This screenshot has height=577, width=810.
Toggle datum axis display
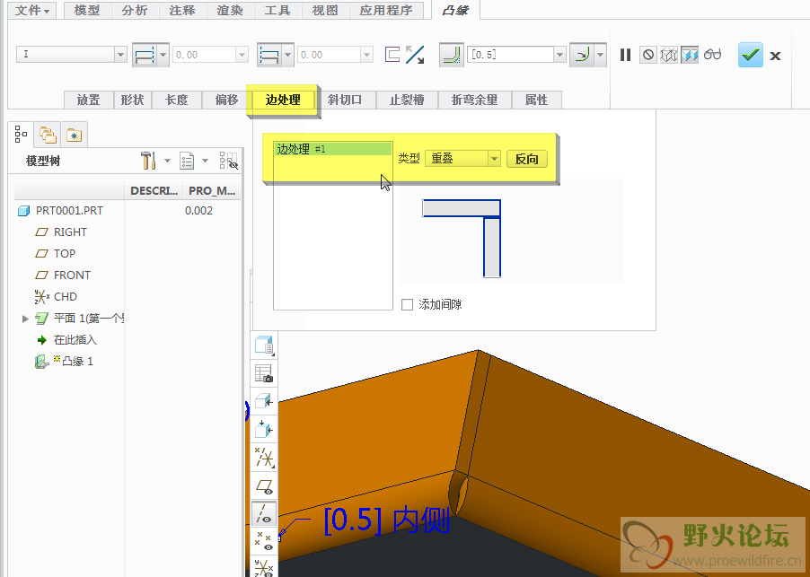coord(264,513)
